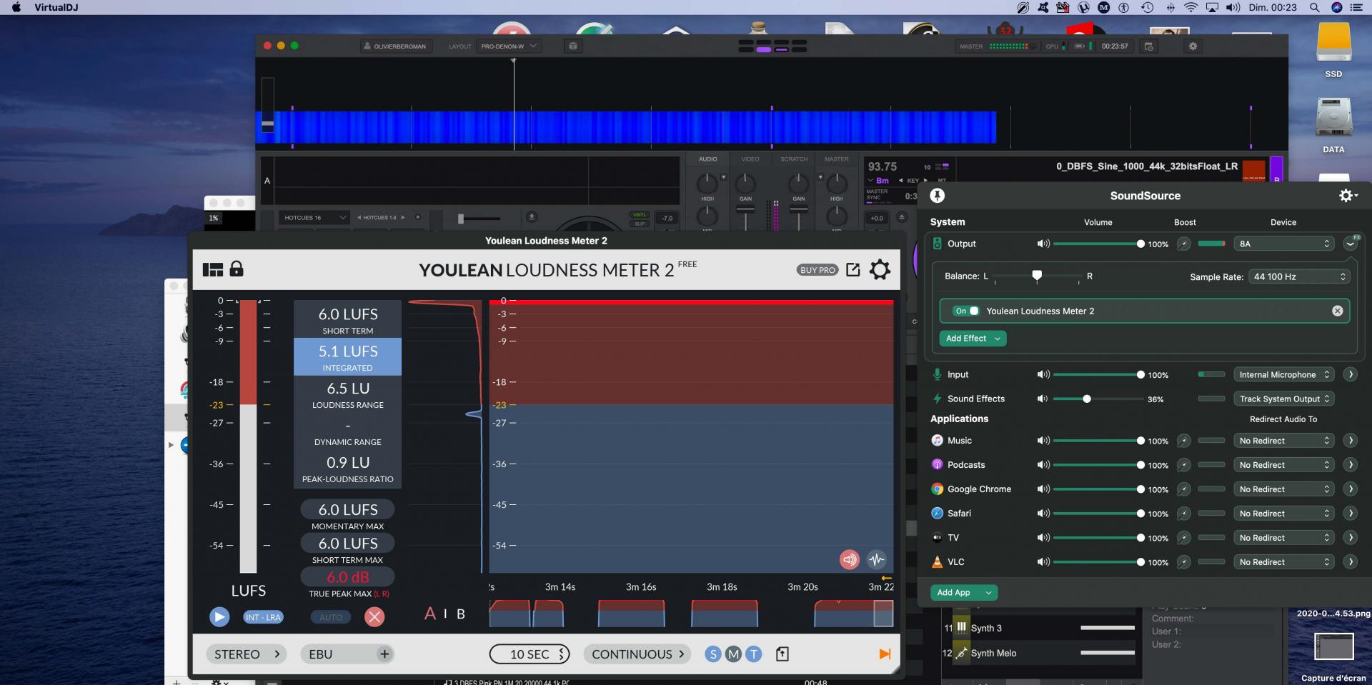Click the red speaker icon on graph
The height and width of the screenshot is (685, 1372).
pyautogui.click(x=849, y=559)
